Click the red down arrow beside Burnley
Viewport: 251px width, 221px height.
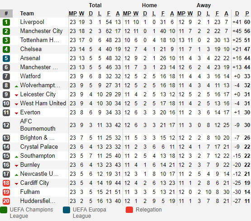point(16,166)
